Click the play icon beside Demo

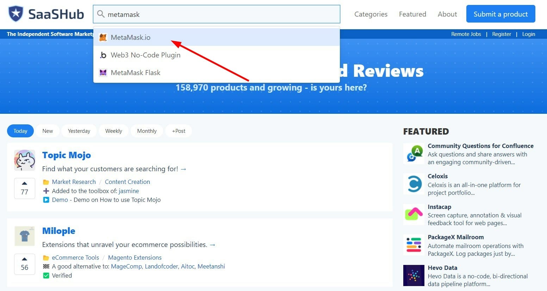(x=46, y=200)
